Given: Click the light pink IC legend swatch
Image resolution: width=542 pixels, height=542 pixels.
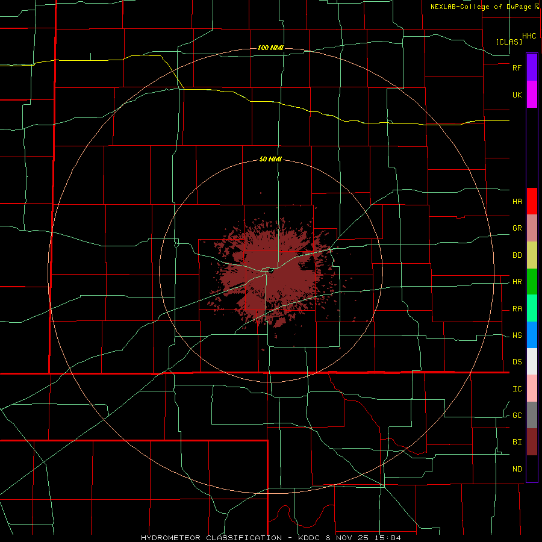Looking at the screenshot, I should [x=532, y=388].
